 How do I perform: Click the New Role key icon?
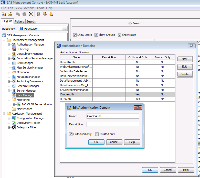coord(51,14)
